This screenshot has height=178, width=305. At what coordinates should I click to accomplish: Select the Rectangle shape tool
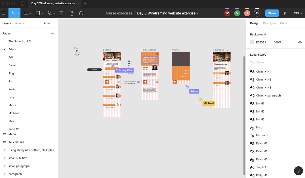[37, 13]
